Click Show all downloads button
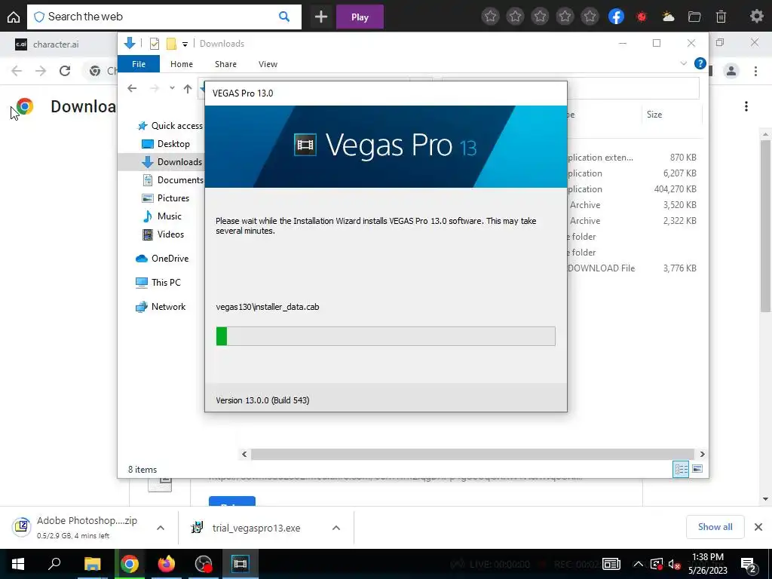The image size is (772, 579). (715, 527)
